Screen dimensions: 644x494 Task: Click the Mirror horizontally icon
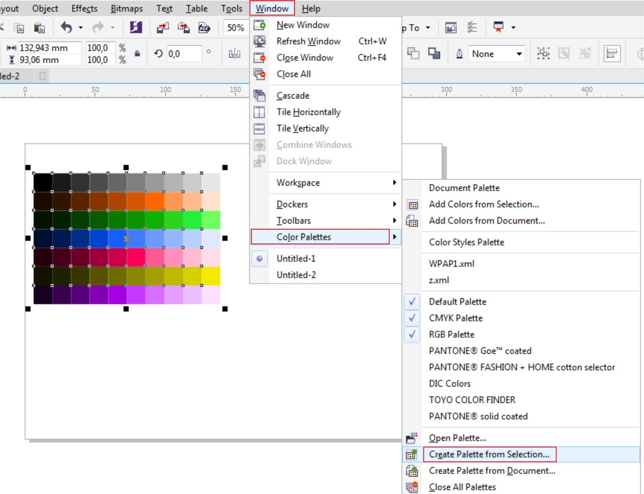click(x=234, y=54)
